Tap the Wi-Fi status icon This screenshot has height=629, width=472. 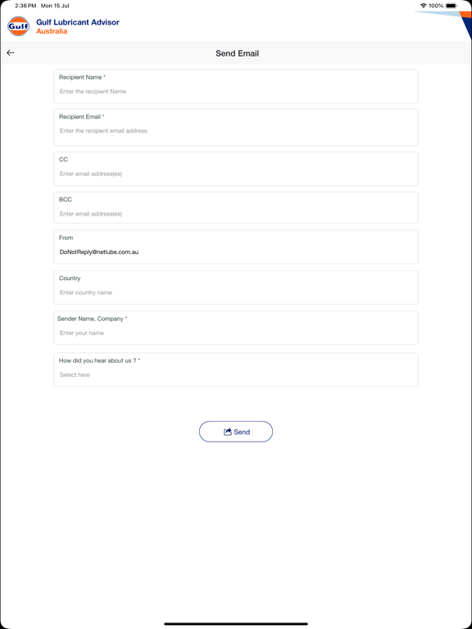pyautogui.click(x=423, y=6)
